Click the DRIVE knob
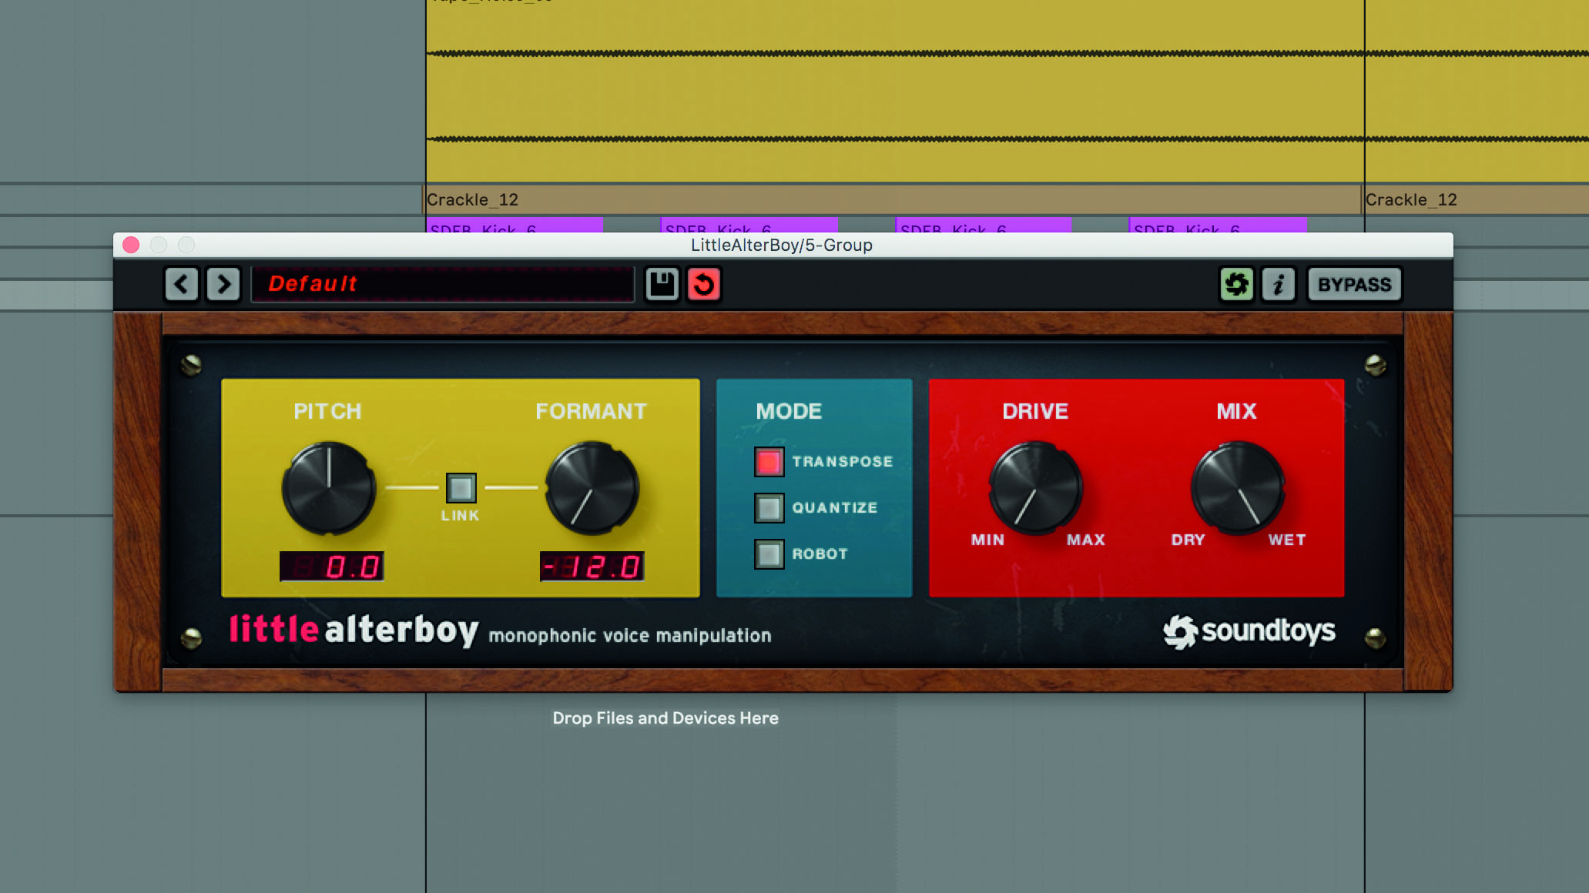Screen dimensions: 1589x893 click(x=1036, y=488)
